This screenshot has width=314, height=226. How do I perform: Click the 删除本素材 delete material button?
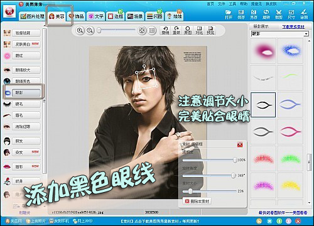pos(197,202)
